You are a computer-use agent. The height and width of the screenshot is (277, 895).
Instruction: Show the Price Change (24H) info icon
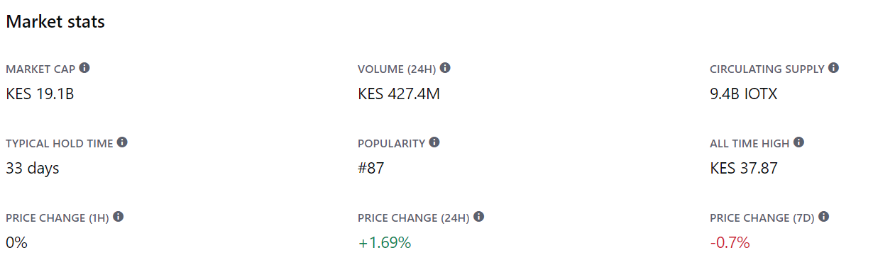(x=478, y=217)
